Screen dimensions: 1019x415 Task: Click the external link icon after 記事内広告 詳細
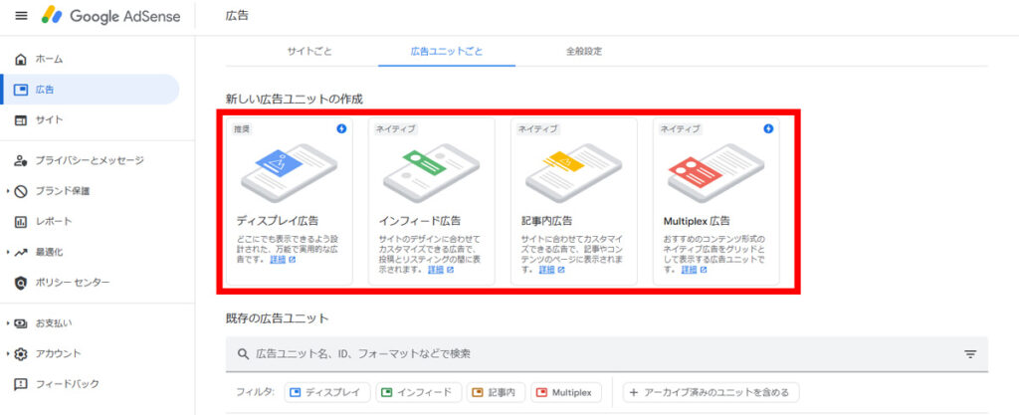[x=561, y=270]
